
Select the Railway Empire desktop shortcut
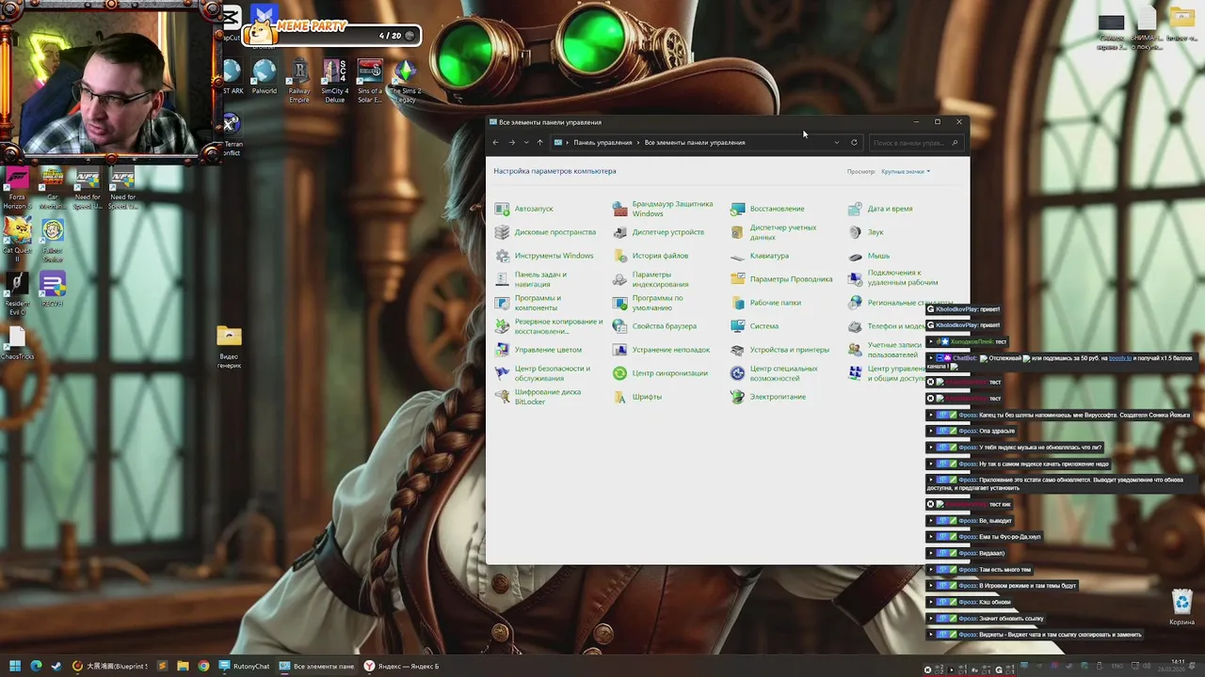click(x=299, y=81)
